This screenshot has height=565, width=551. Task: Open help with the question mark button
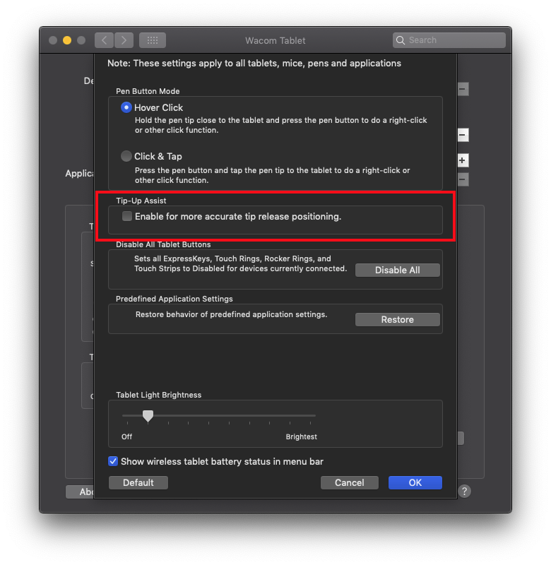pos(464,492)
